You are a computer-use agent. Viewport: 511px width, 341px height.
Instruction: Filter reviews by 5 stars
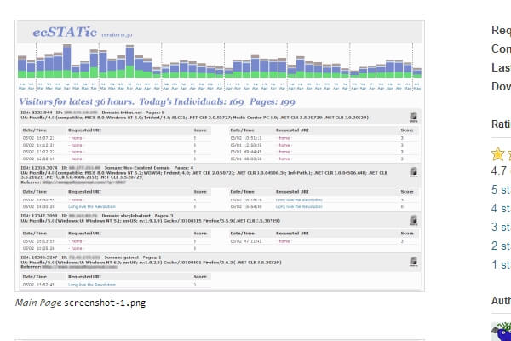point(501,189)
